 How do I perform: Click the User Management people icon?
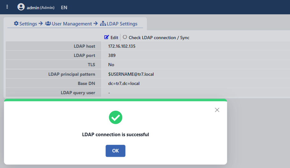48,24
